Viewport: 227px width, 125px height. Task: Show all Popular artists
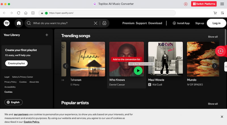(x=213, y=104)
